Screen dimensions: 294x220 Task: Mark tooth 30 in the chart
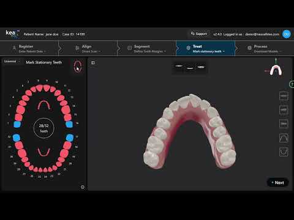click(22, 153)
